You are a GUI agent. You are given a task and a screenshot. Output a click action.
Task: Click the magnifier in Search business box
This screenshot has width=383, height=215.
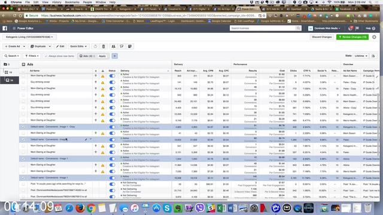(x=298, y=28)
